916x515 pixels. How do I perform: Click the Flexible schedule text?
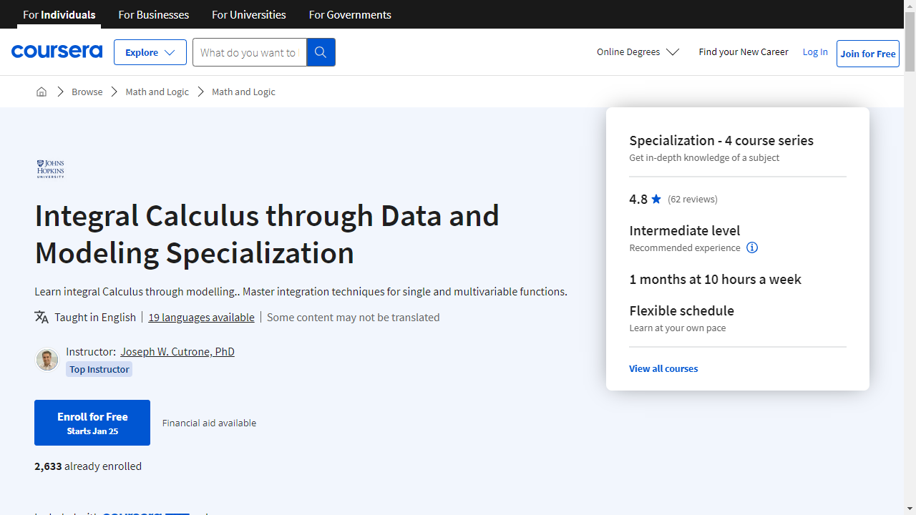tap(682, 310)
